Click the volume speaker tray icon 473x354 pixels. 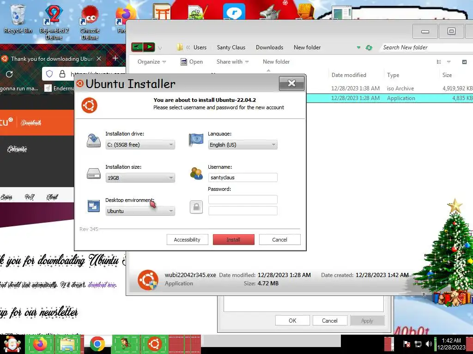click(428, 344)
